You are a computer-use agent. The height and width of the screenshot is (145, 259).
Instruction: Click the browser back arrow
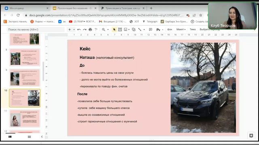click(x=5, y=15)
